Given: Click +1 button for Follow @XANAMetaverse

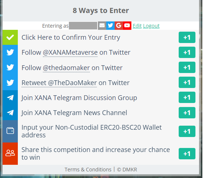Looking at the screenshot, I should [187, 52].
